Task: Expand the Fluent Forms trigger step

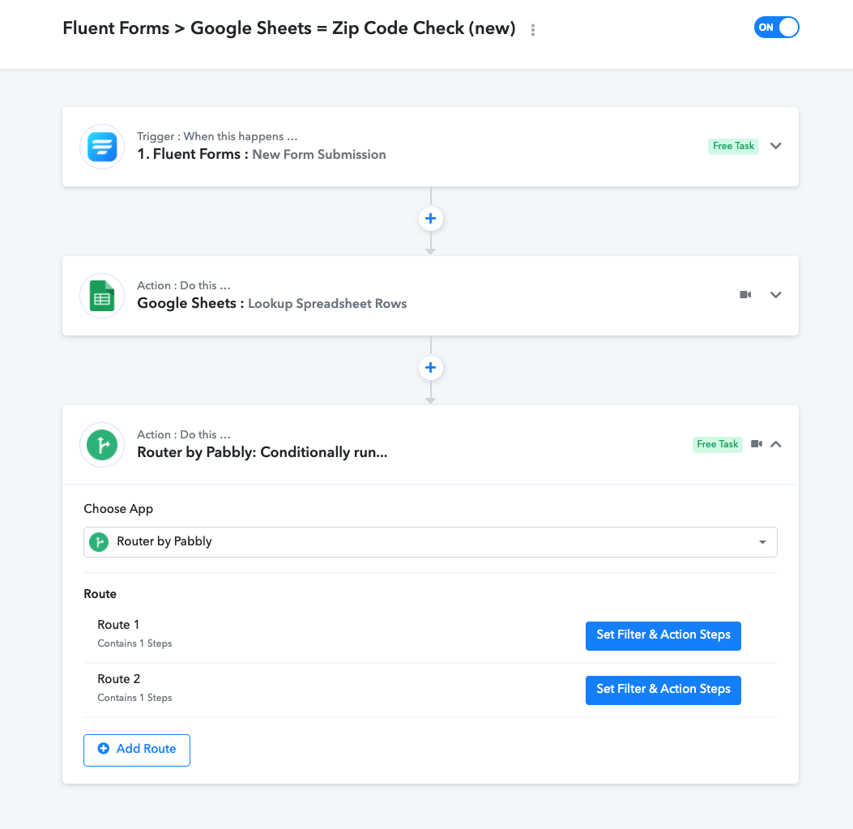Action: [x=776, y=146]
